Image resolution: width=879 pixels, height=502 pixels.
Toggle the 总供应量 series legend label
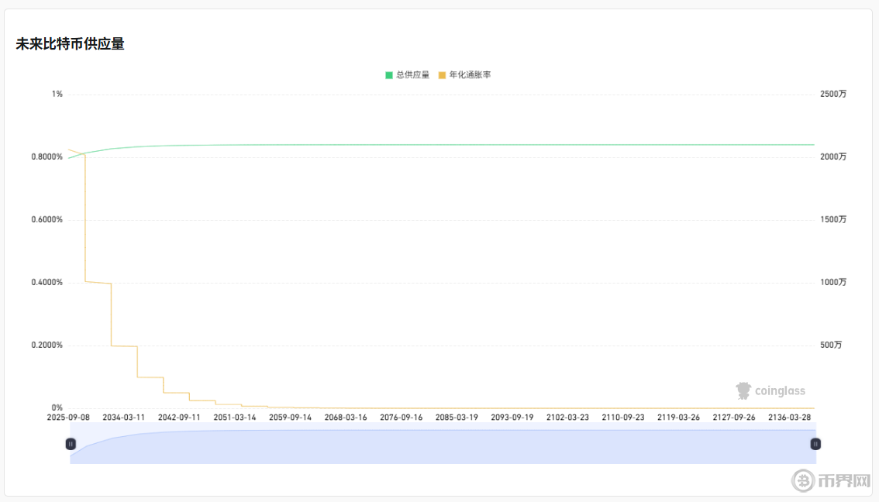coord(412,75)
